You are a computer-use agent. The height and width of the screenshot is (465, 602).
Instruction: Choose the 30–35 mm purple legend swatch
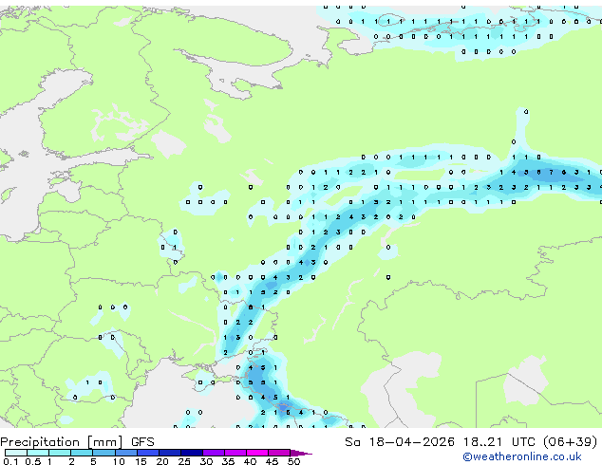(x=214, y=453)
